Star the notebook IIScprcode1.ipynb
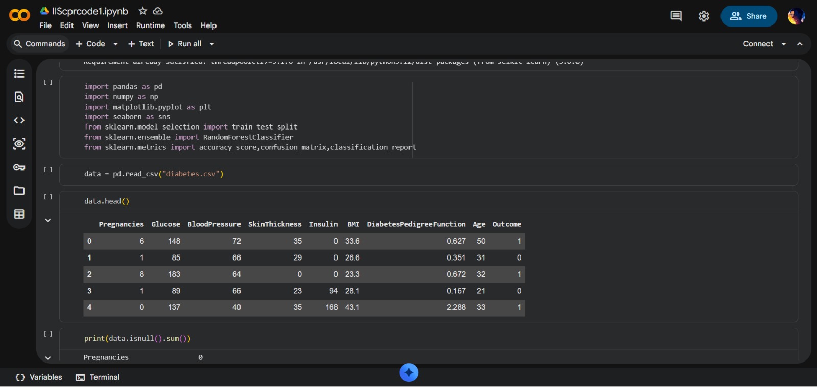 (143, 11)
